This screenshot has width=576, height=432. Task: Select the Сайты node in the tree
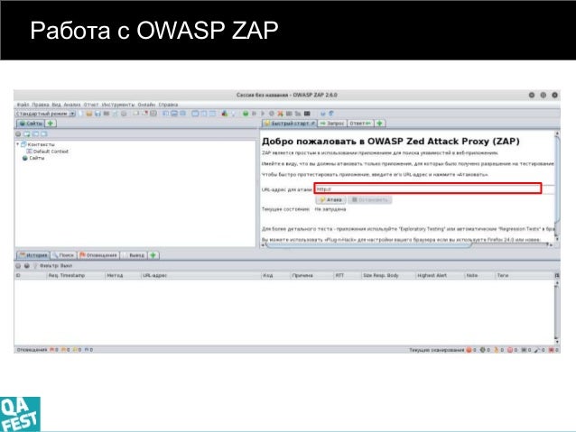37,158
